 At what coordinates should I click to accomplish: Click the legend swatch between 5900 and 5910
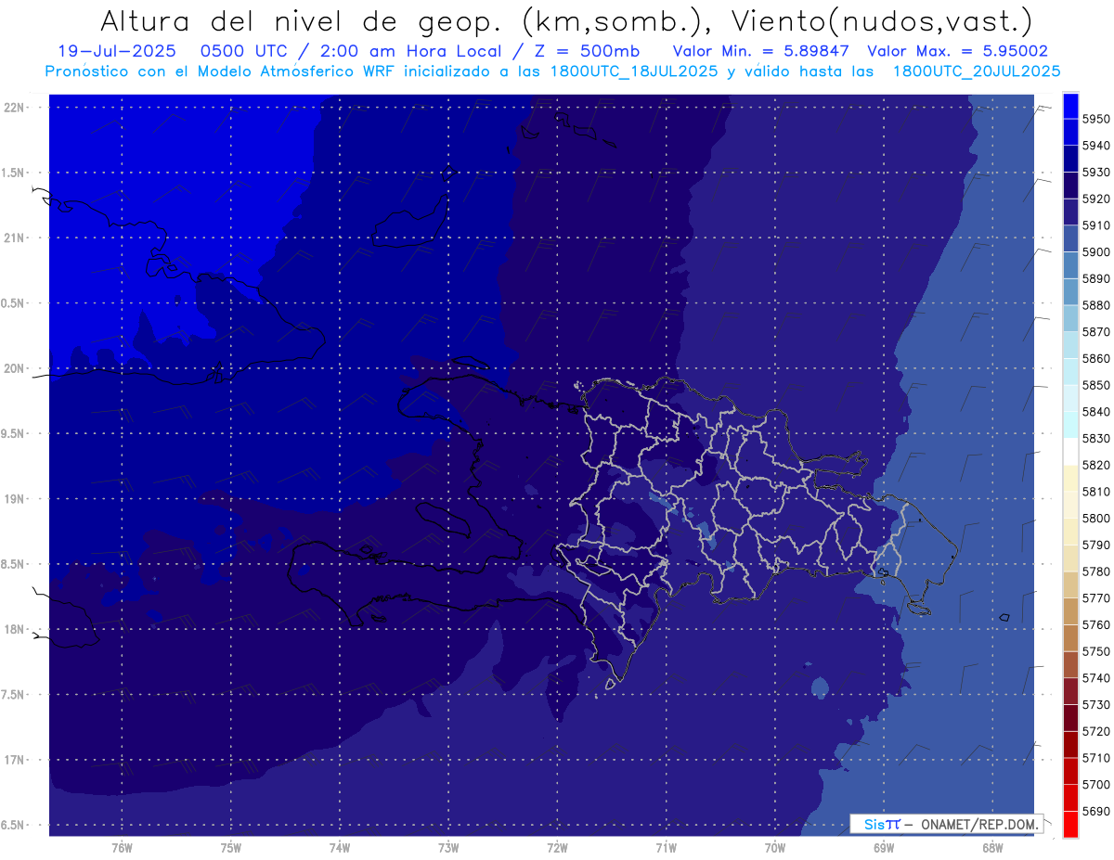[x=1070, y=238]
